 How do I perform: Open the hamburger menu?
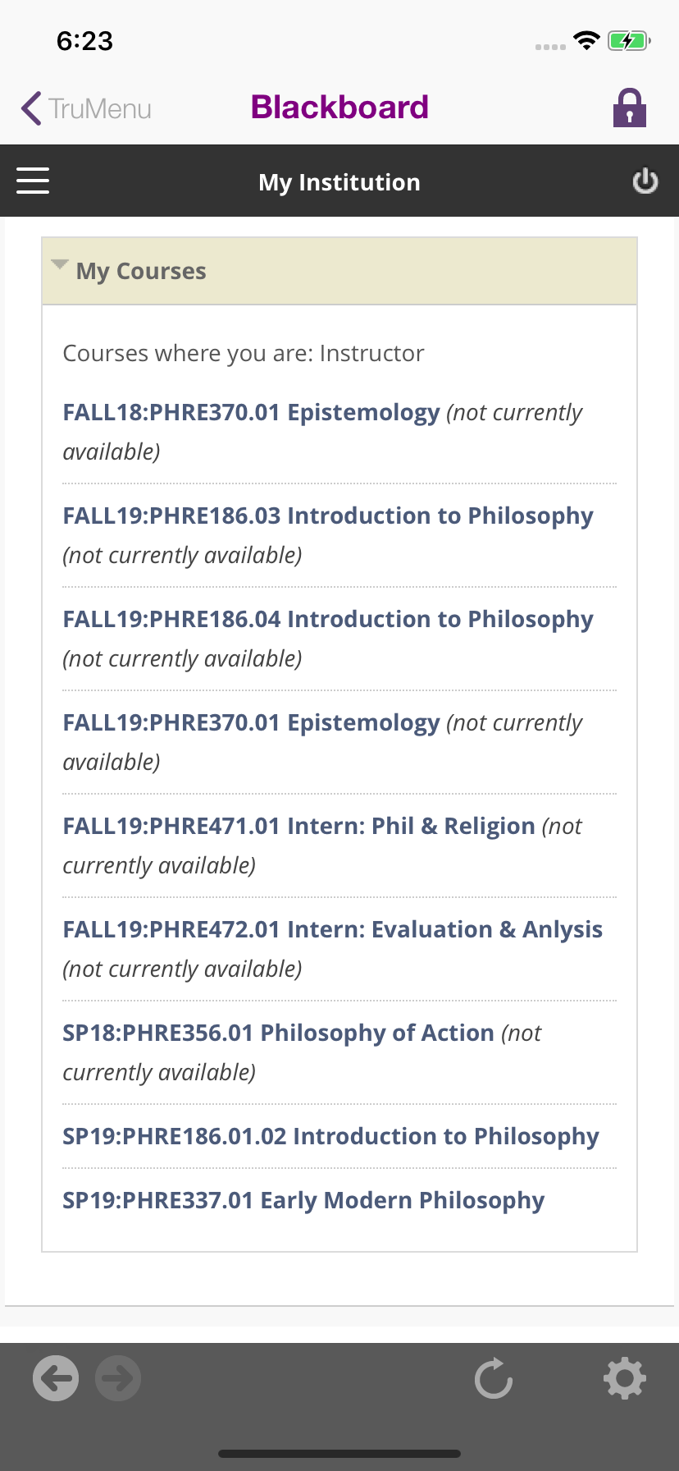coord(33,181)
